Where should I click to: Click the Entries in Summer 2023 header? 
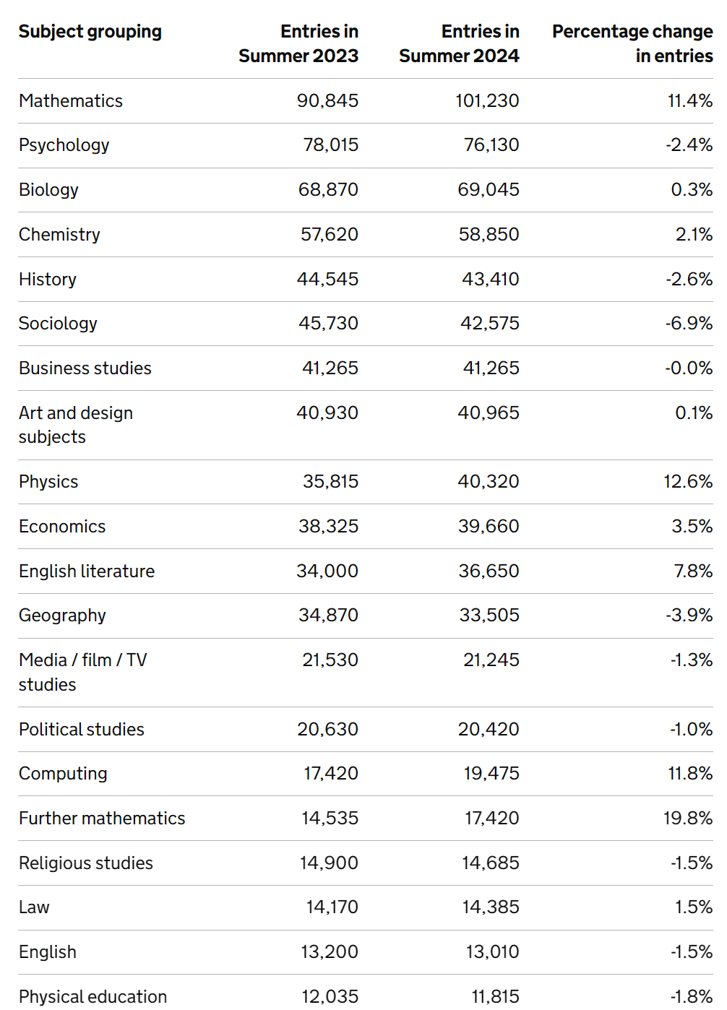[299, 43]
